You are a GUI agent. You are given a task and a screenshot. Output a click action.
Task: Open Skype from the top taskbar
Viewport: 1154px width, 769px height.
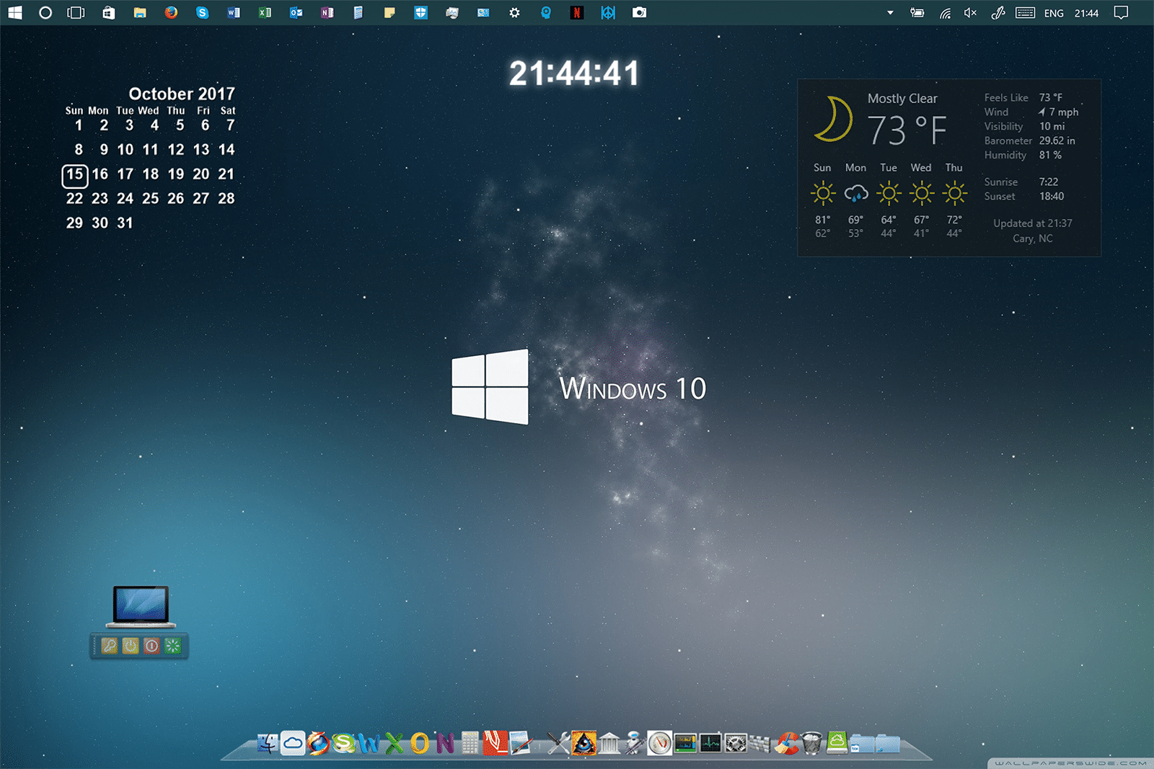point(202,12)
